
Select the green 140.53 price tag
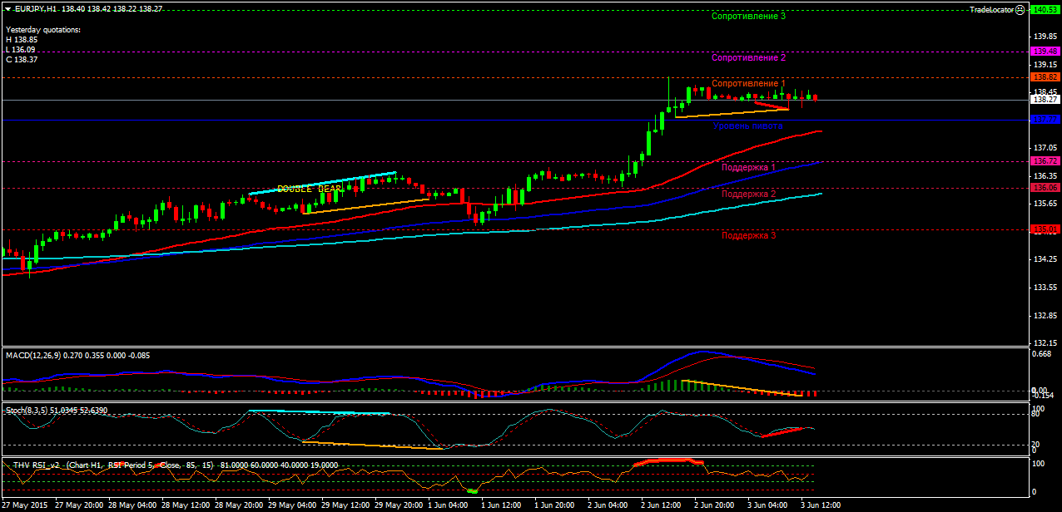point(1044,9)
